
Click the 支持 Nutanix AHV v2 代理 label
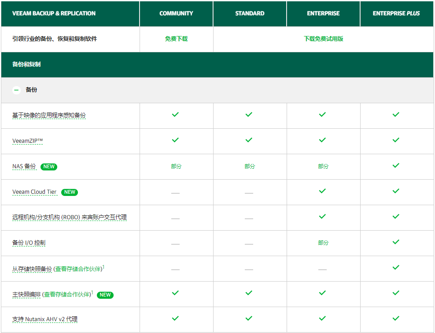pyautogui.click(x=44, y=319)
